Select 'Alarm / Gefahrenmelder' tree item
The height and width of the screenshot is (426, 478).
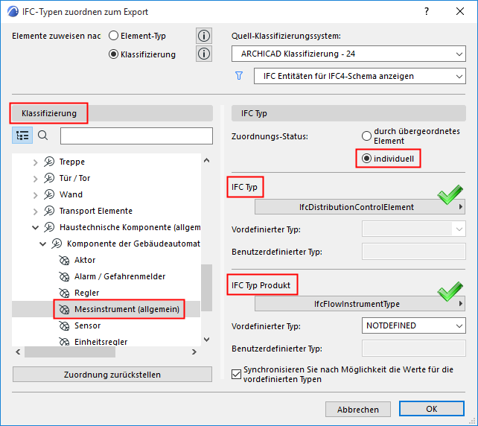click(119, 276)
